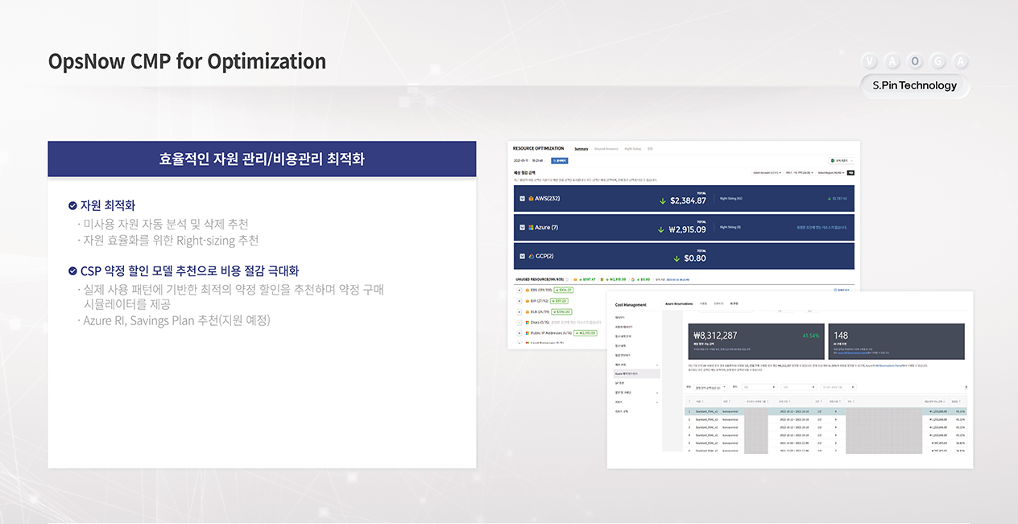The height and width of the screenshot is (524, 1018).
Task: Open the Select Region dropdown
Action: [x=831, y=173]
